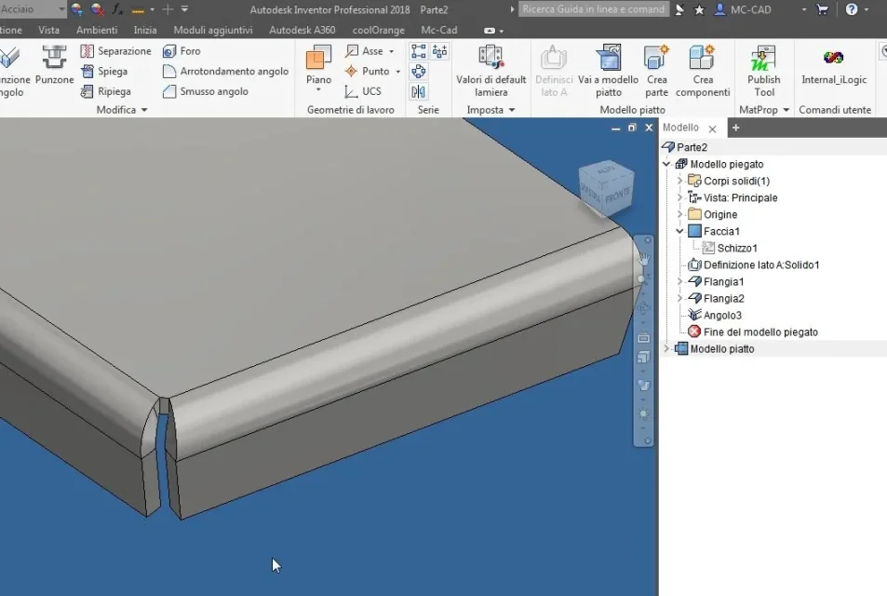Launch the Publish Tool
887x596 pixels.
click(764, 71)
